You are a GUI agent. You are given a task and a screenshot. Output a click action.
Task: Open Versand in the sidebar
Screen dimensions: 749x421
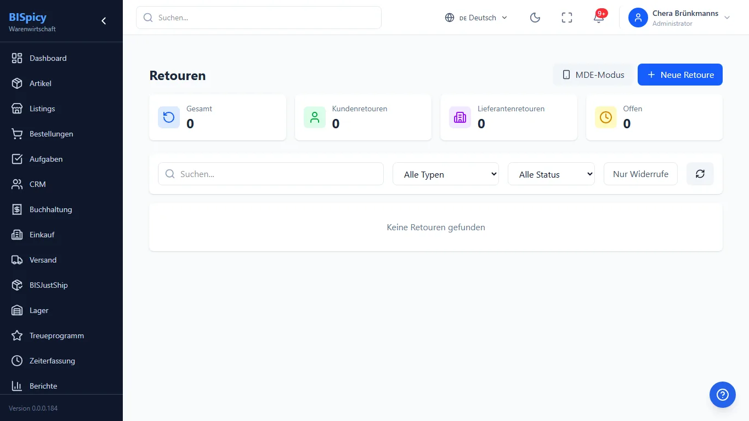pyautogui.click(x=61, y=260)
